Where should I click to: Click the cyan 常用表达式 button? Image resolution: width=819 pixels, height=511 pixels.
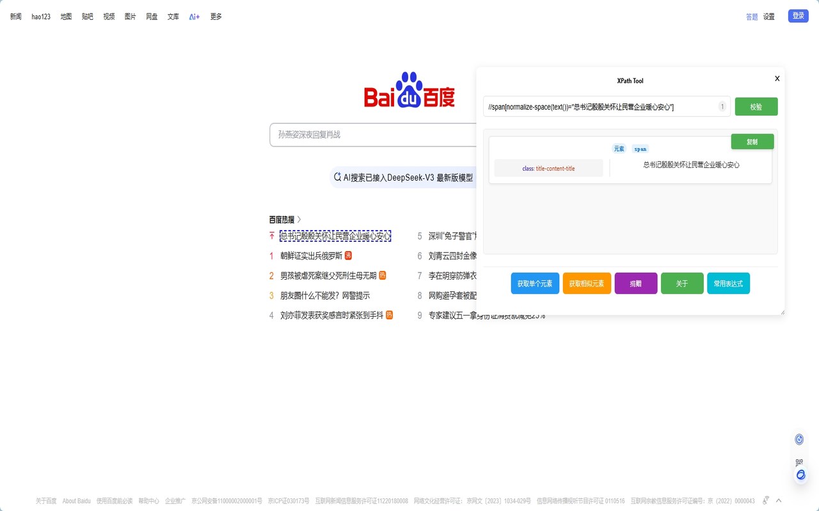tap(728, 284)
